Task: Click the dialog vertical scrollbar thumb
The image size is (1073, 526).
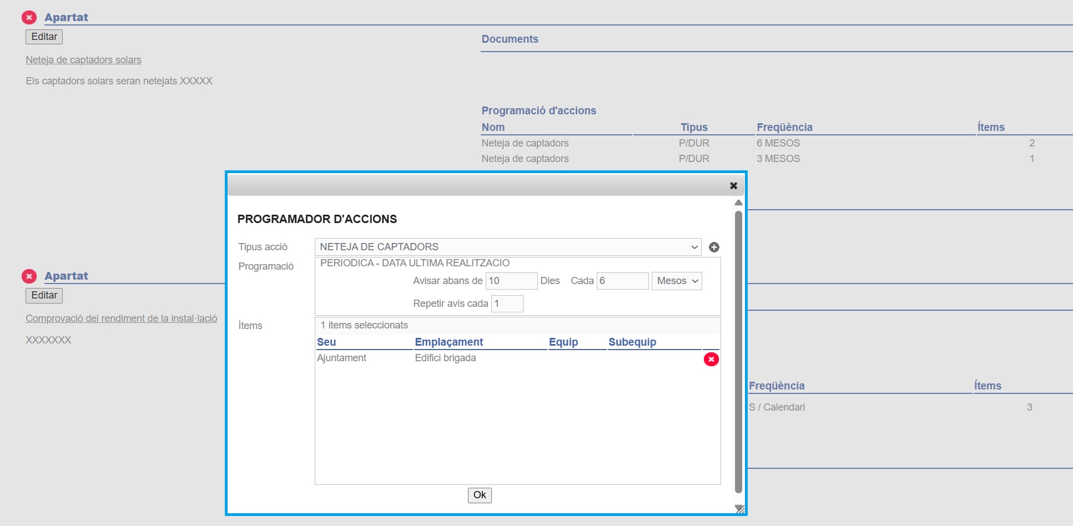Action: pos(738,352)
